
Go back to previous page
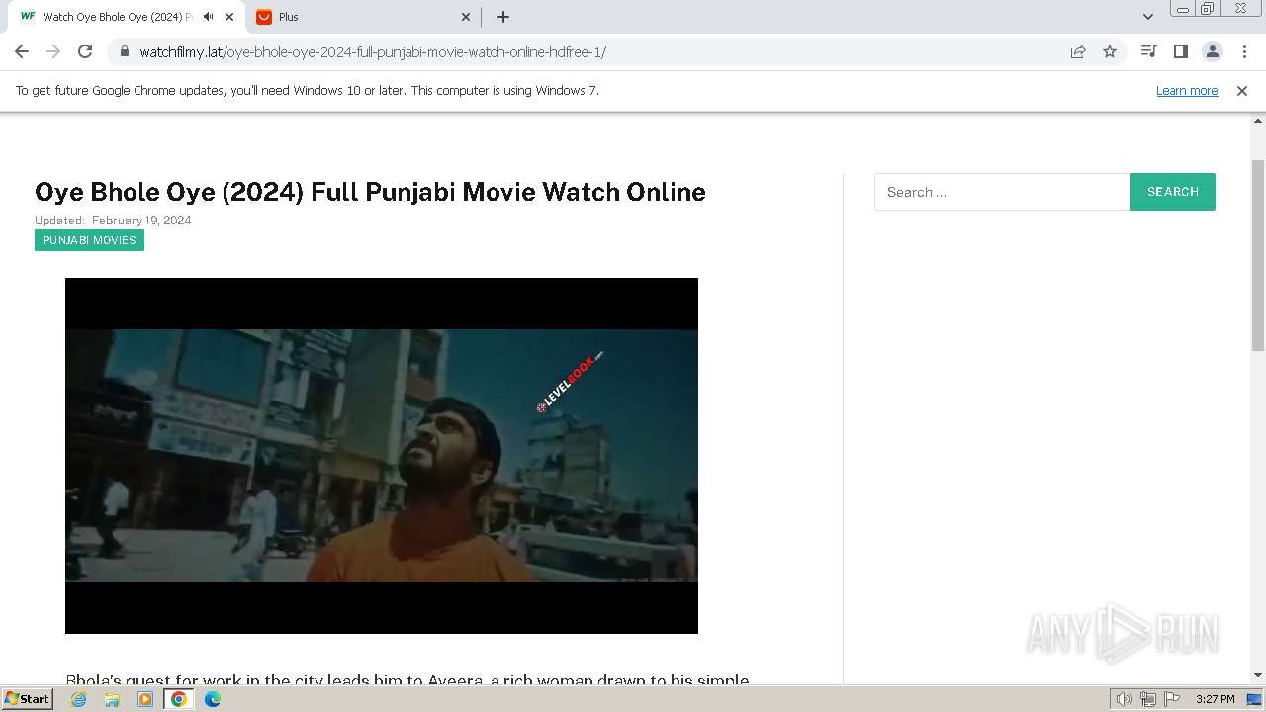[x=22, y=51]
